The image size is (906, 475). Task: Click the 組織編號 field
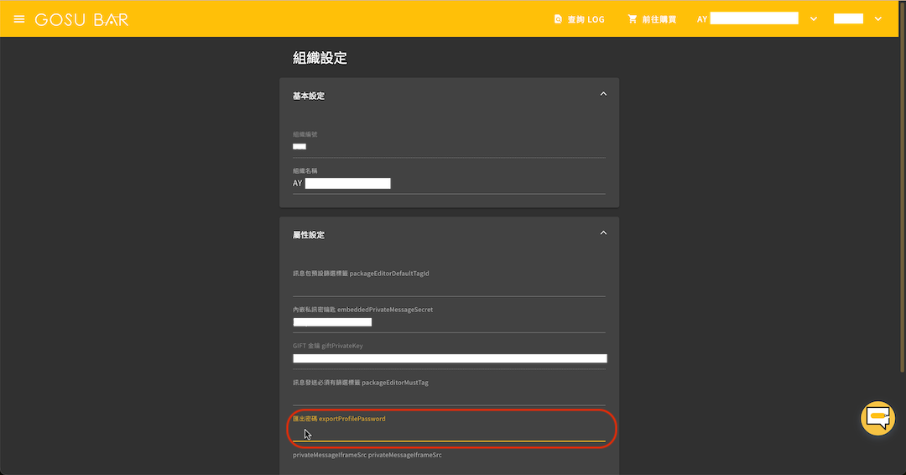coord(449,146)
